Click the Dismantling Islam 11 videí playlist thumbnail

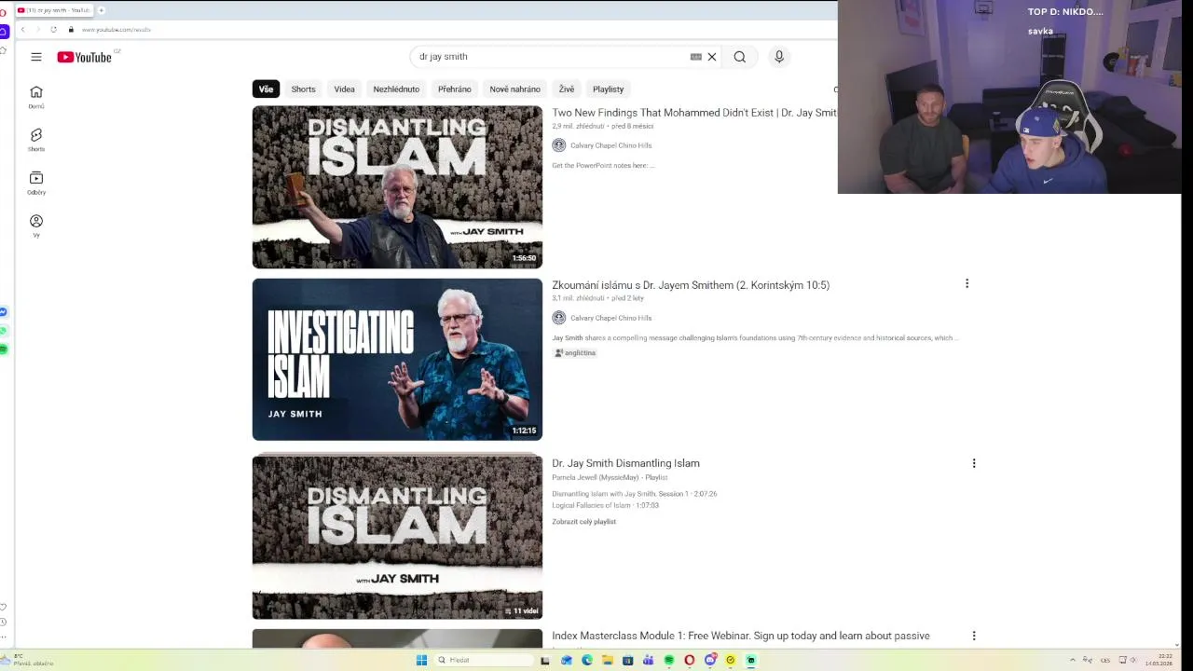397,537
